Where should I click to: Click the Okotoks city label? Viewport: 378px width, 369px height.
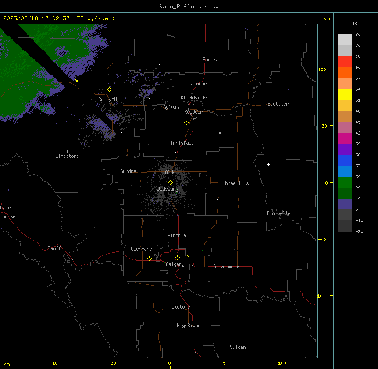181,307
